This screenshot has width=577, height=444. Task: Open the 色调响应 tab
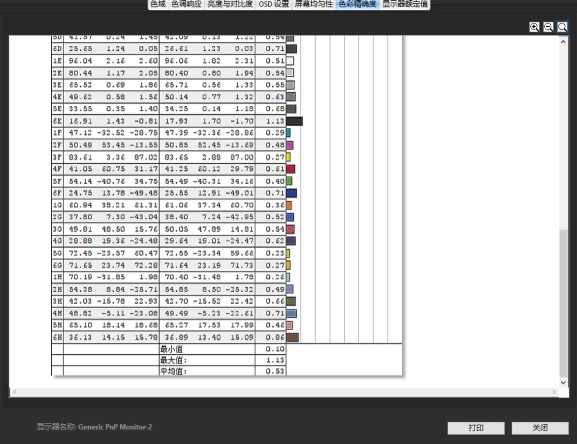point(186,4)
